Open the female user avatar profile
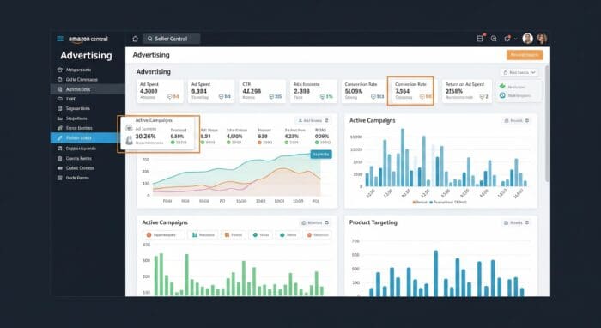Image resolution: width=601 pixels, height=328 pixels. tap(542, 39)
